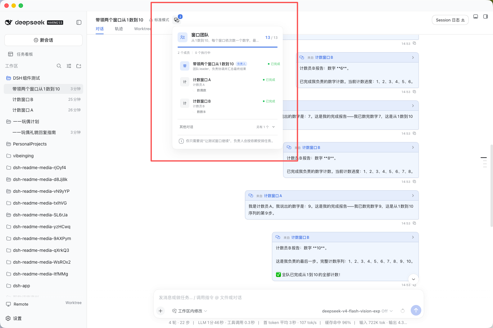Click the 13 / 13 progress count
493x328 pixels.
(271, 38)
